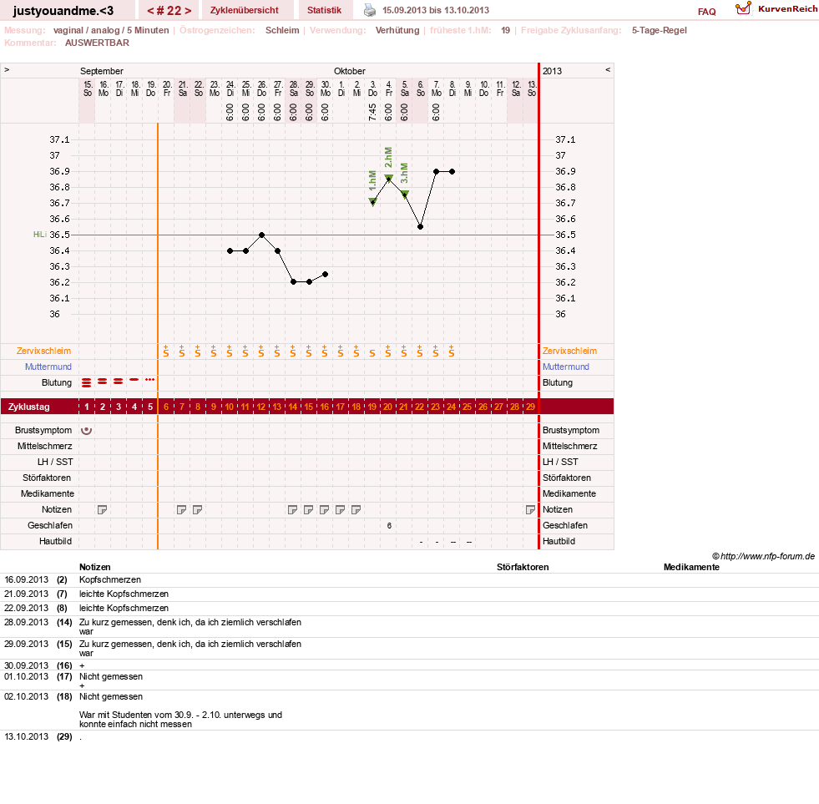Open the note icon on cycle day 8

(x=197, y=510)
